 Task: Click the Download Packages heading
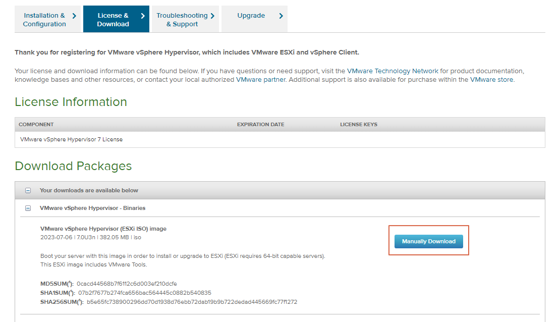(x=73, y=166)
